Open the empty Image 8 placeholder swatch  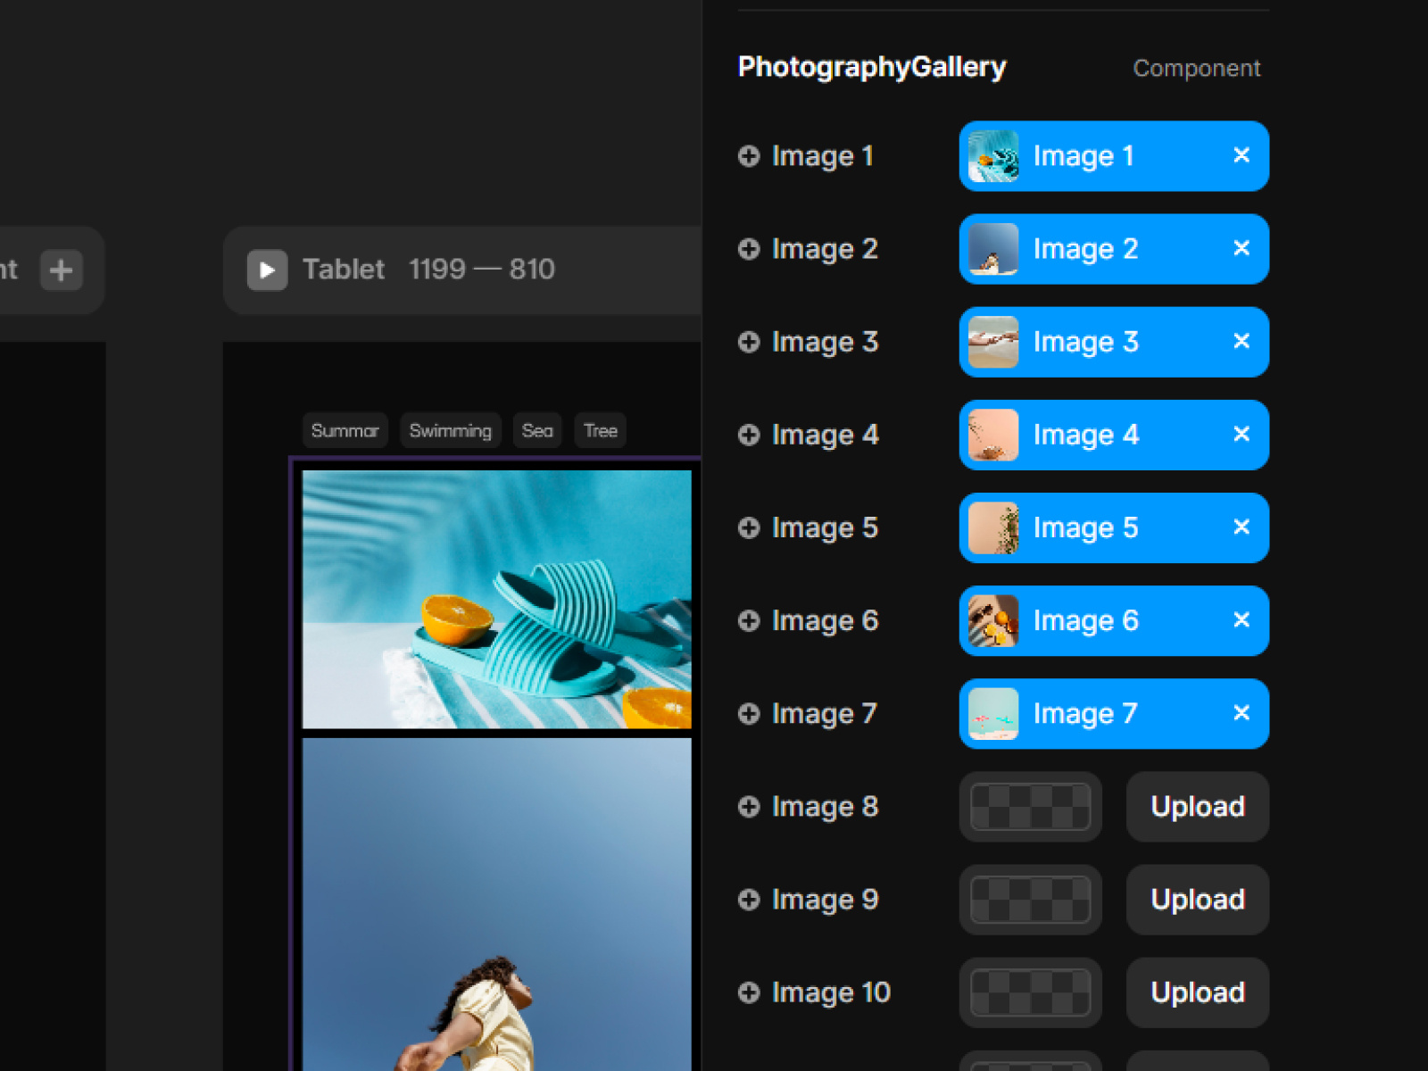1030,807
